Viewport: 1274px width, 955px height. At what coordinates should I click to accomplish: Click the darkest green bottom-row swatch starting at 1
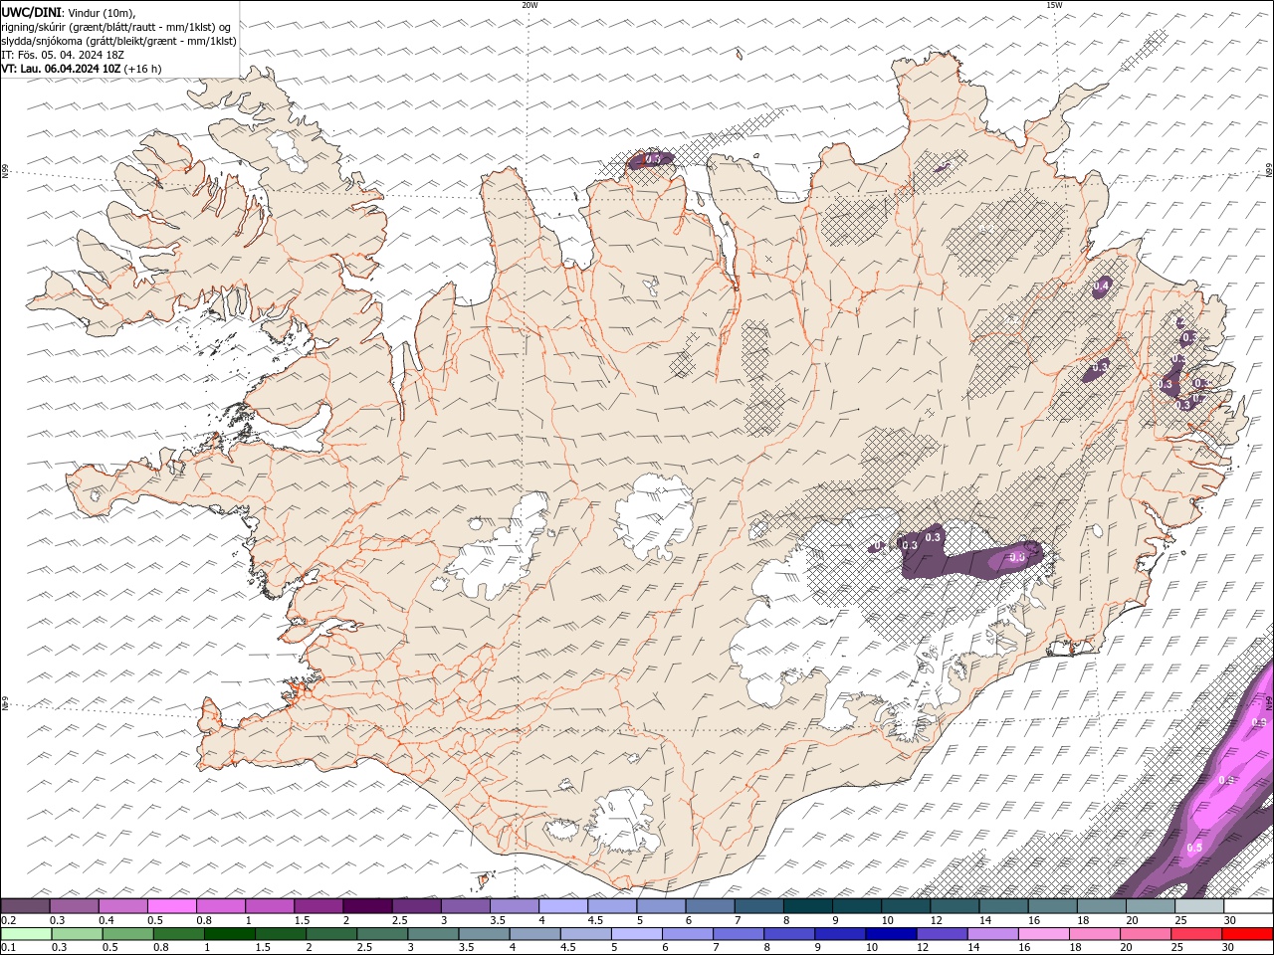click(230, 934)
